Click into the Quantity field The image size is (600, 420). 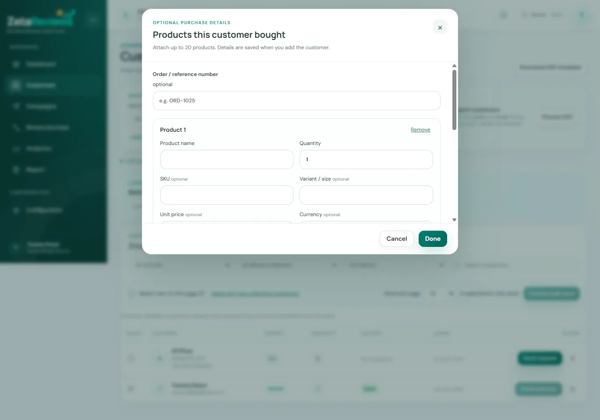point(366,159)
